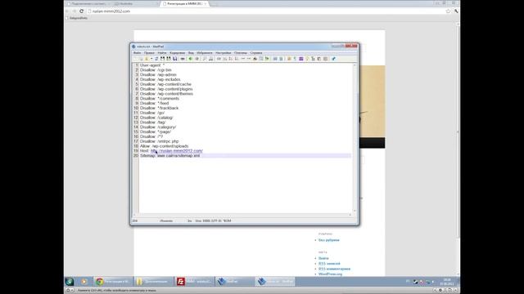Open Chrome wrench settings menu
This screenshot has width=524, height=294.
[x=456, y=11]
